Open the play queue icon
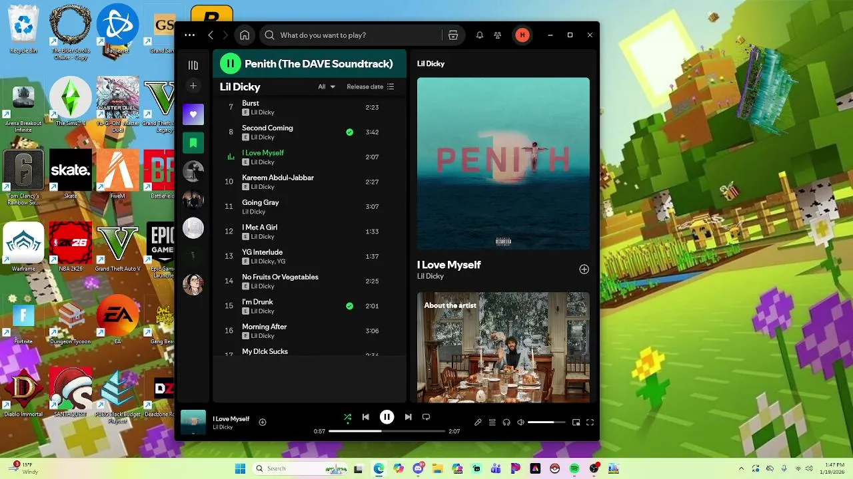853x479 pixels. 492,422
